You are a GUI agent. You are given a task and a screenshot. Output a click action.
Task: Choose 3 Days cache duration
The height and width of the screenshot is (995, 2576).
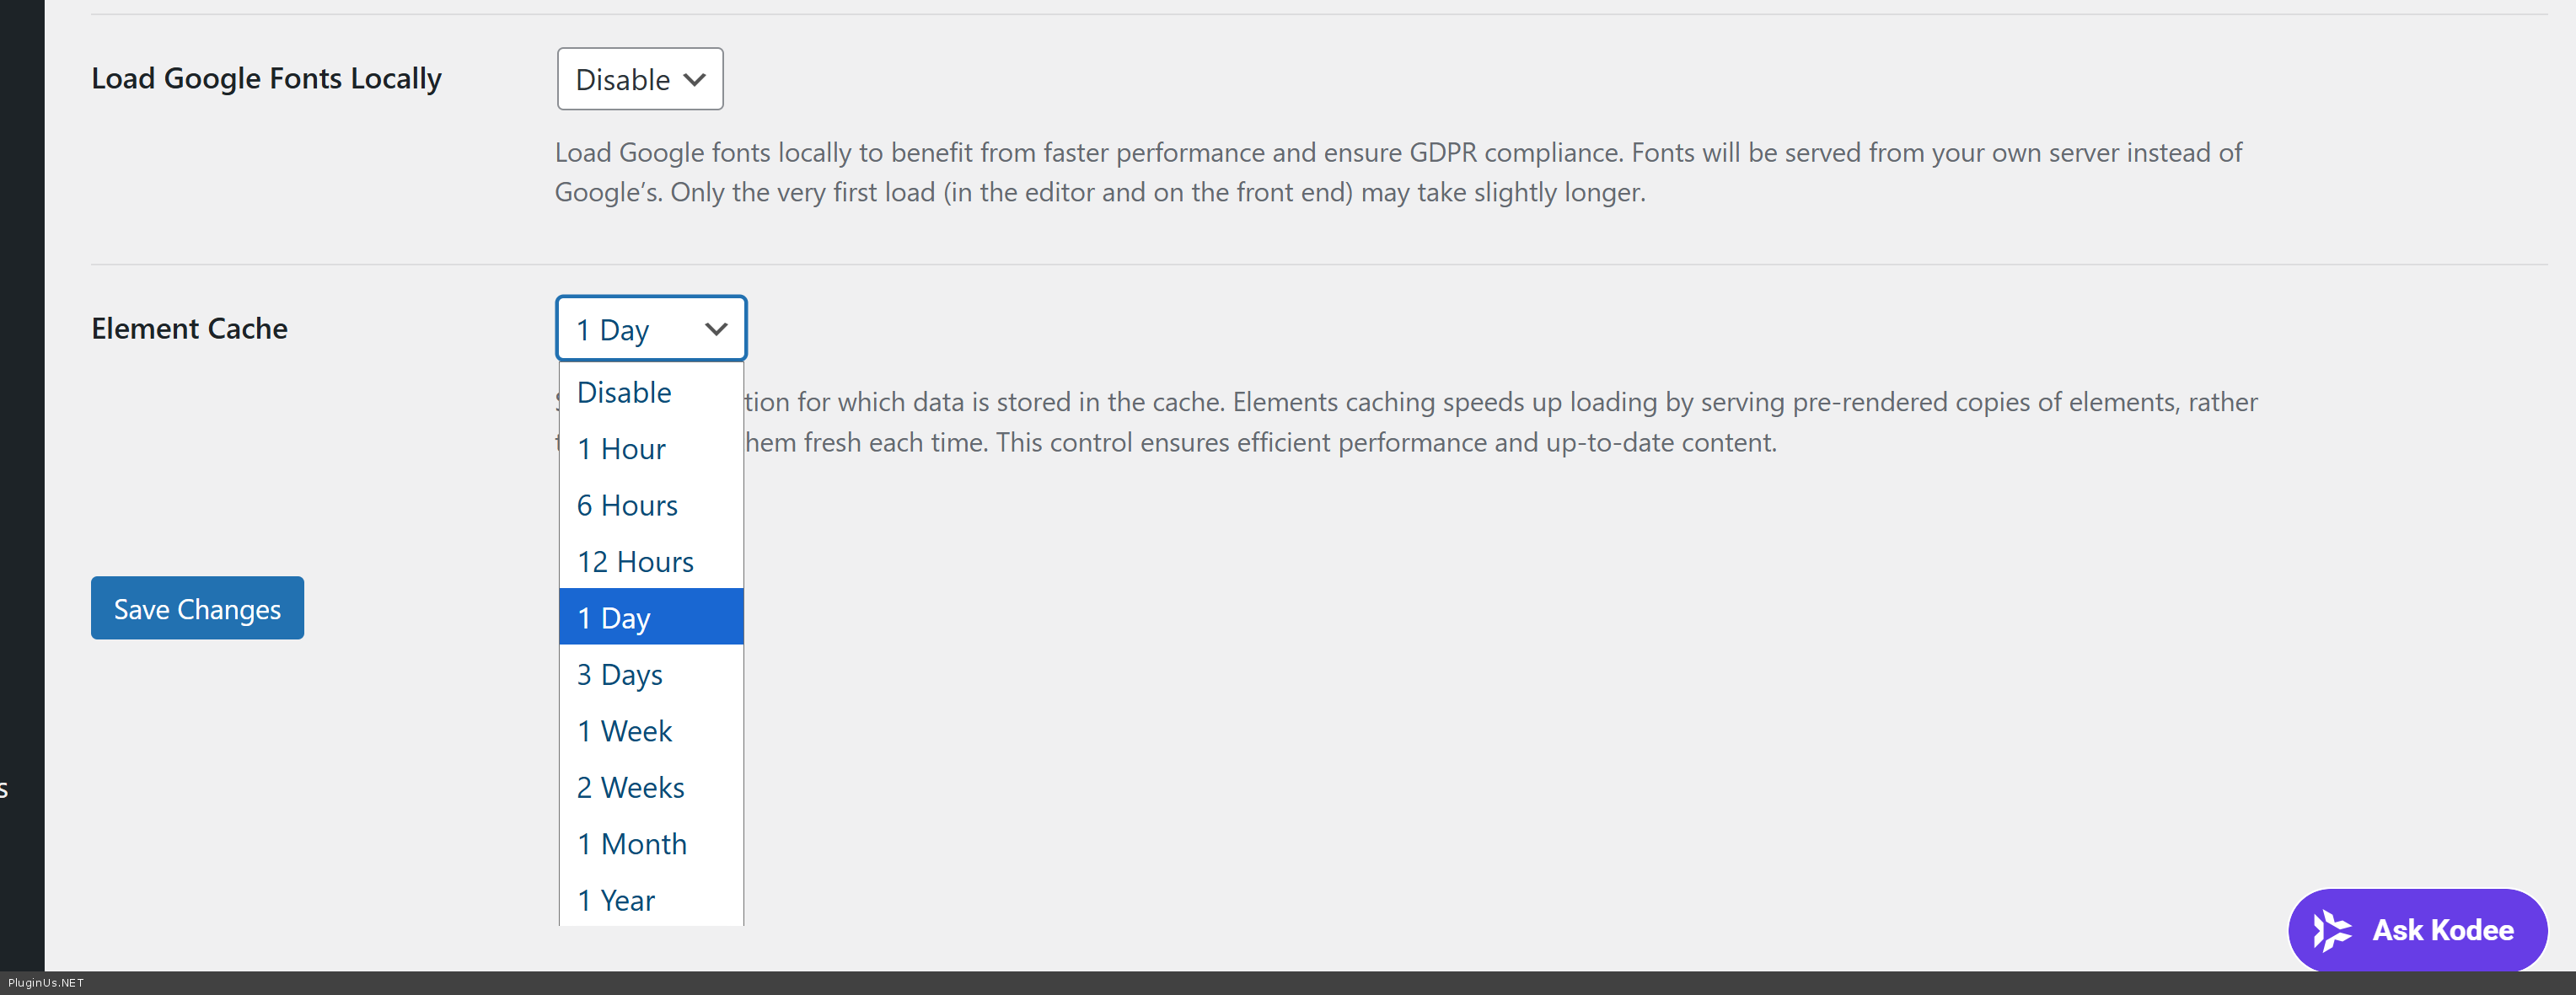click(620, 676)
